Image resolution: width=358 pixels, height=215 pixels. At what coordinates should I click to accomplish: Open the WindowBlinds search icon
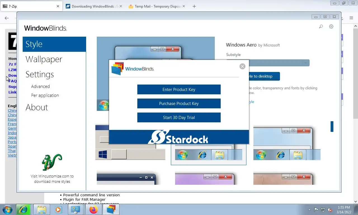321,27
